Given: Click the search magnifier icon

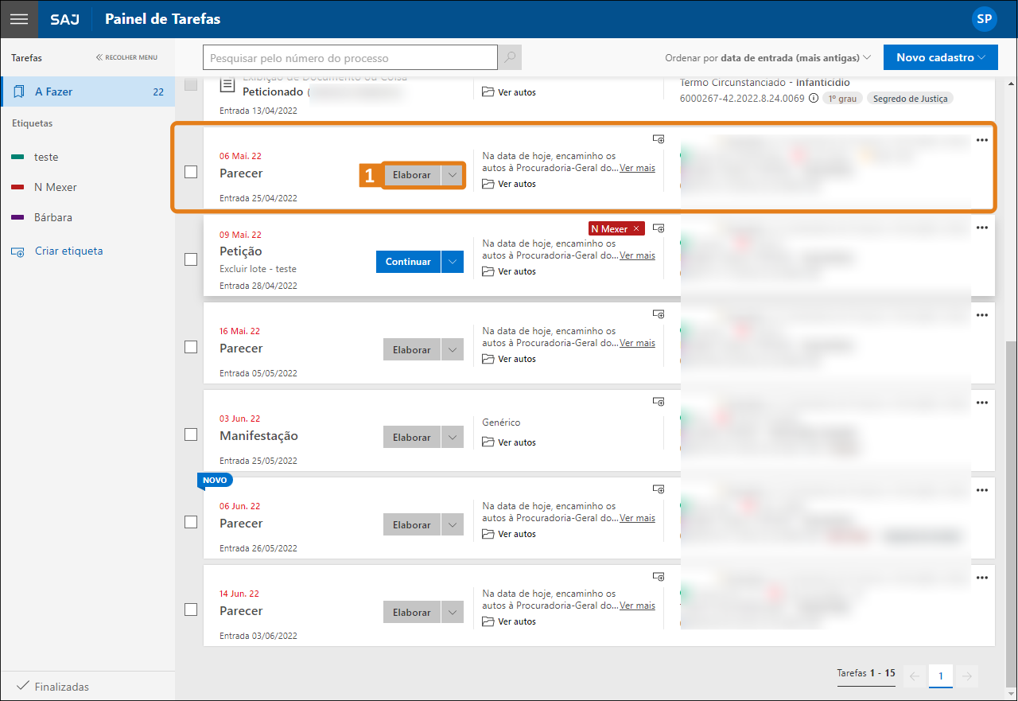Looking at the screenshot, I should click(x=510, y=57).
